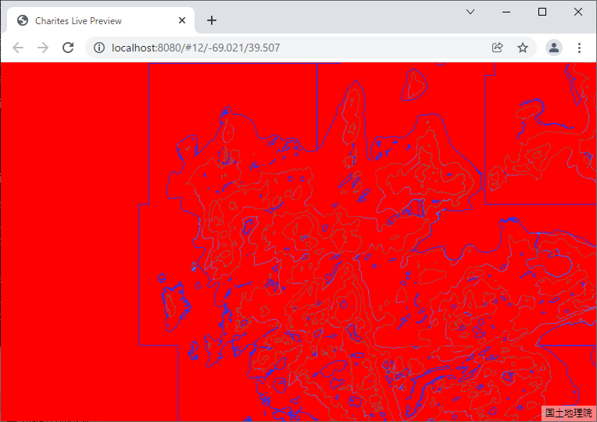Close the Charites Live Preview tab
This screenshot has width=597, height=422.
point(182,20)
